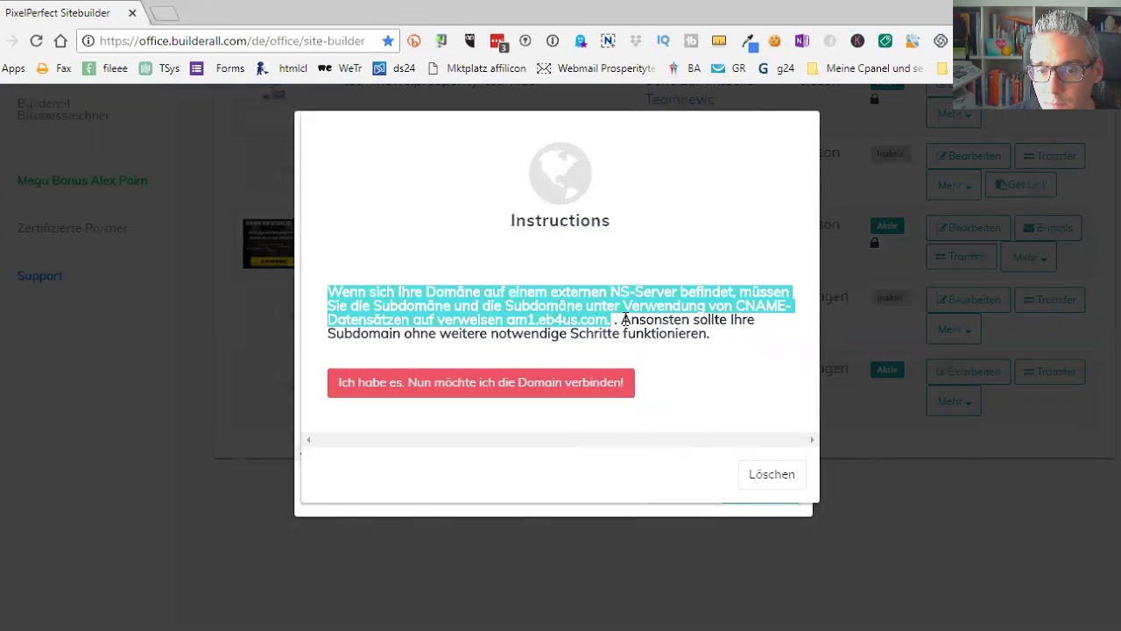Reload the page with the refresh icon

point(36,40)
